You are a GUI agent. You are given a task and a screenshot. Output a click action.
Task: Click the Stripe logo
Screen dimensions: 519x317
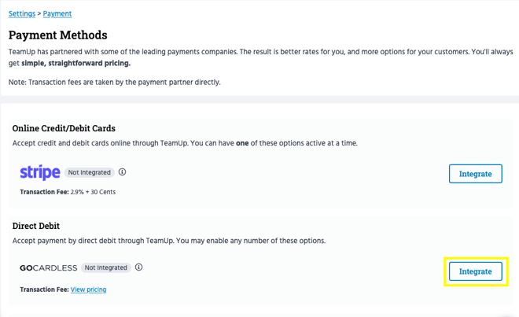coord(40,172)
